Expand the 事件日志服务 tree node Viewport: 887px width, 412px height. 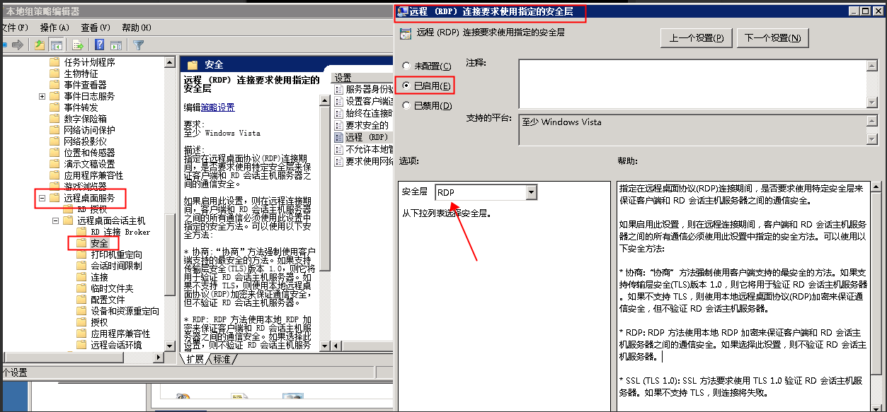(x=42, y=96)
